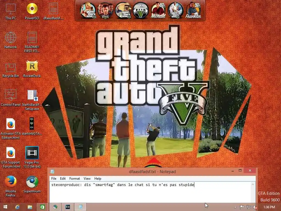Select GTA Support Forum.html file
This screenshot has height=211, width=281.
click(11, 158)
